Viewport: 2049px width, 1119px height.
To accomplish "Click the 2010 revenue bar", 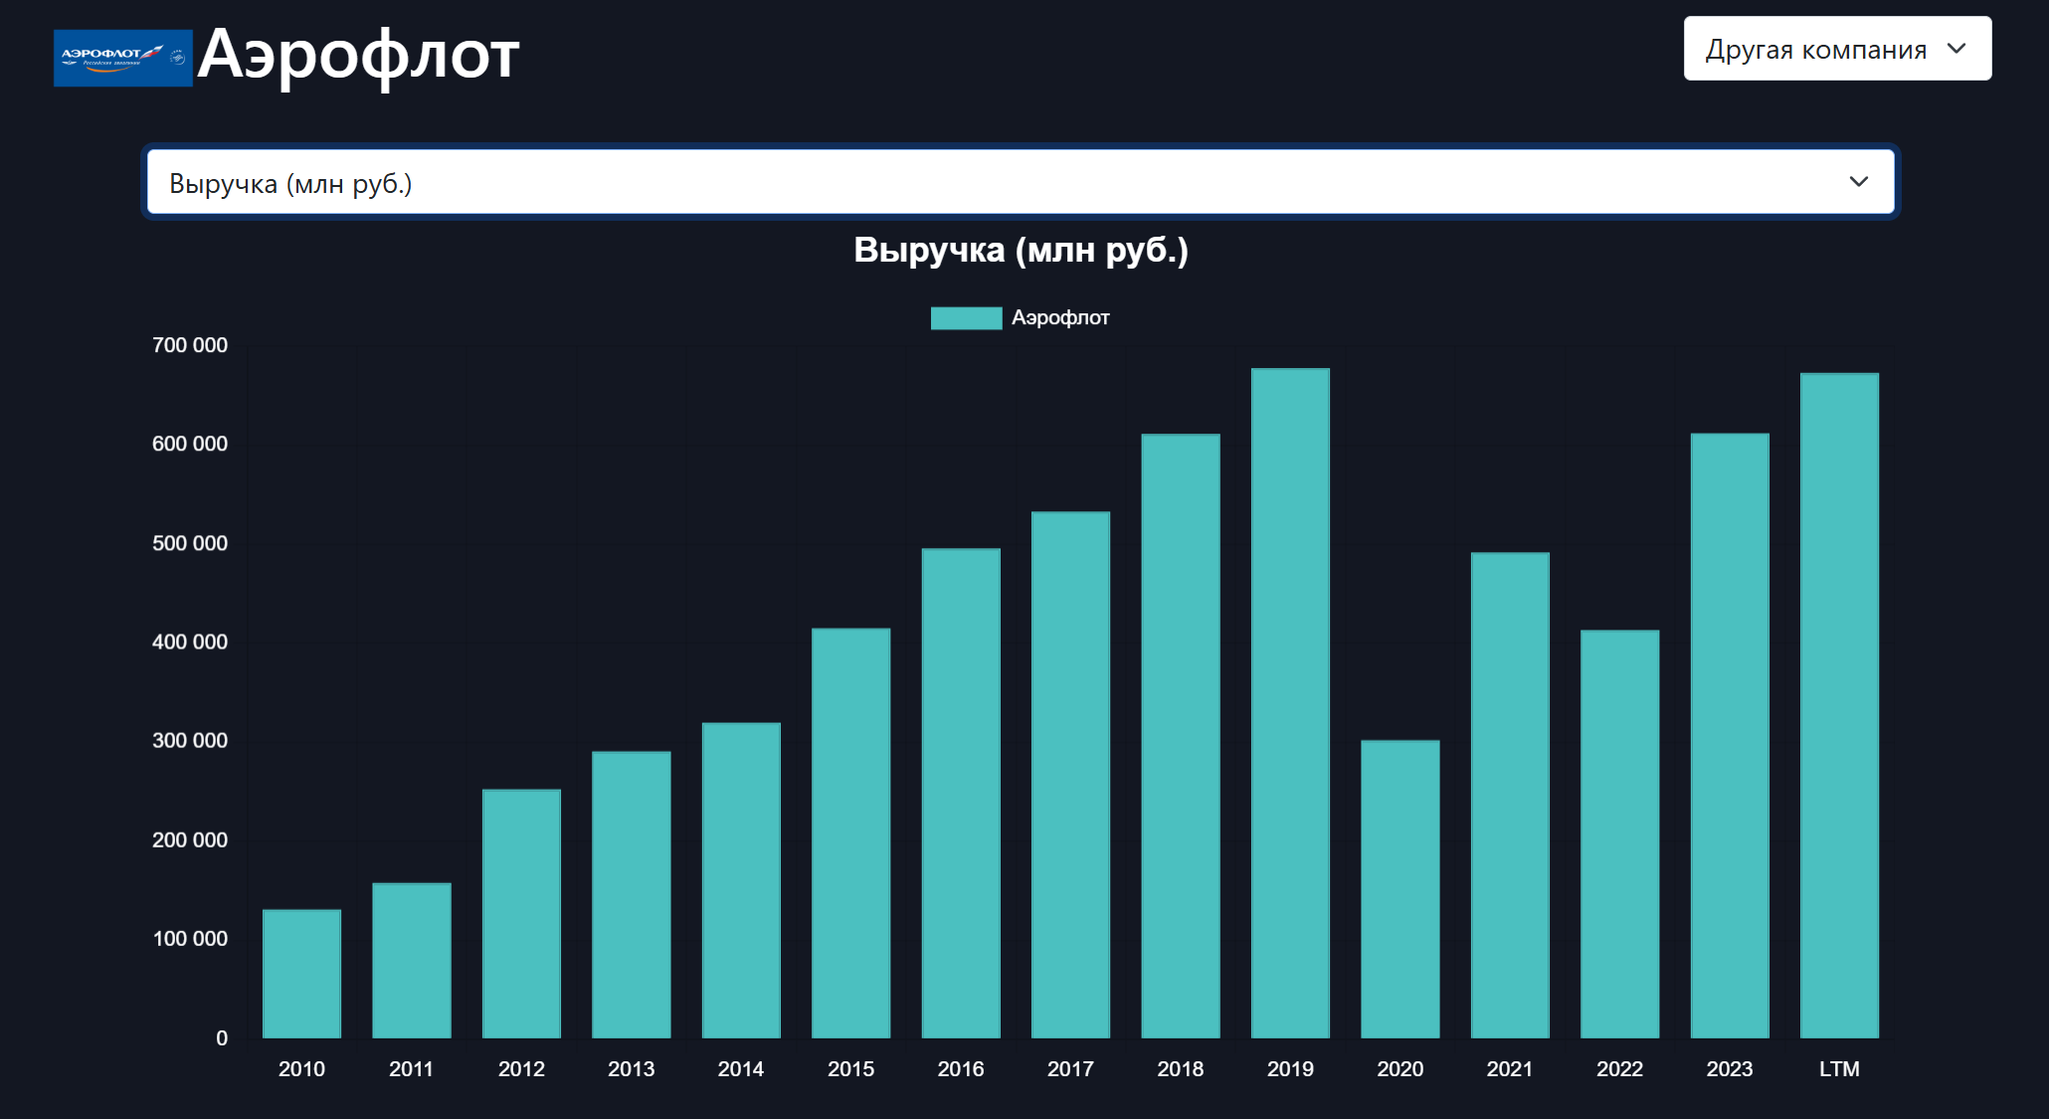I will 301,974.
